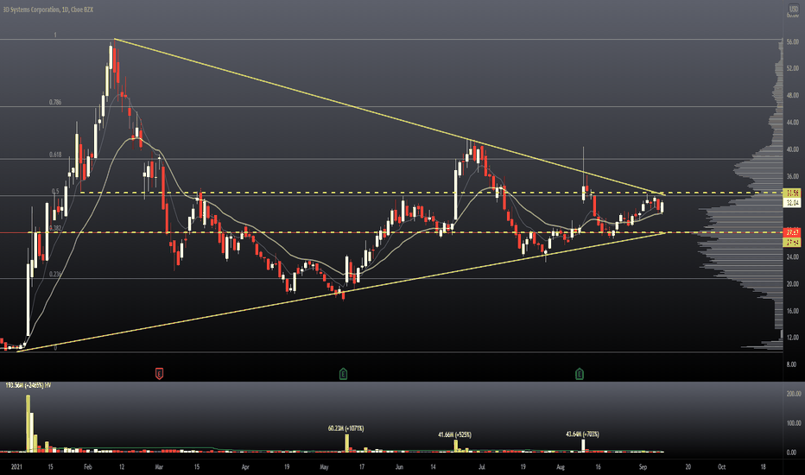Screen dimensions: 805x475
Task: Click the 43.64M (+703%) volume label
Action: [582, 434]
